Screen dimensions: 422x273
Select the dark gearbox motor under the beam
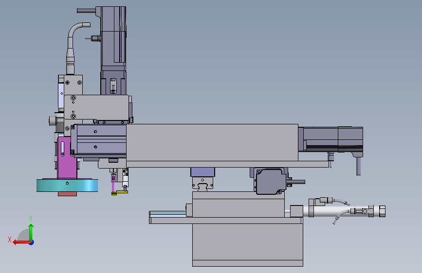tap(271, 181)
